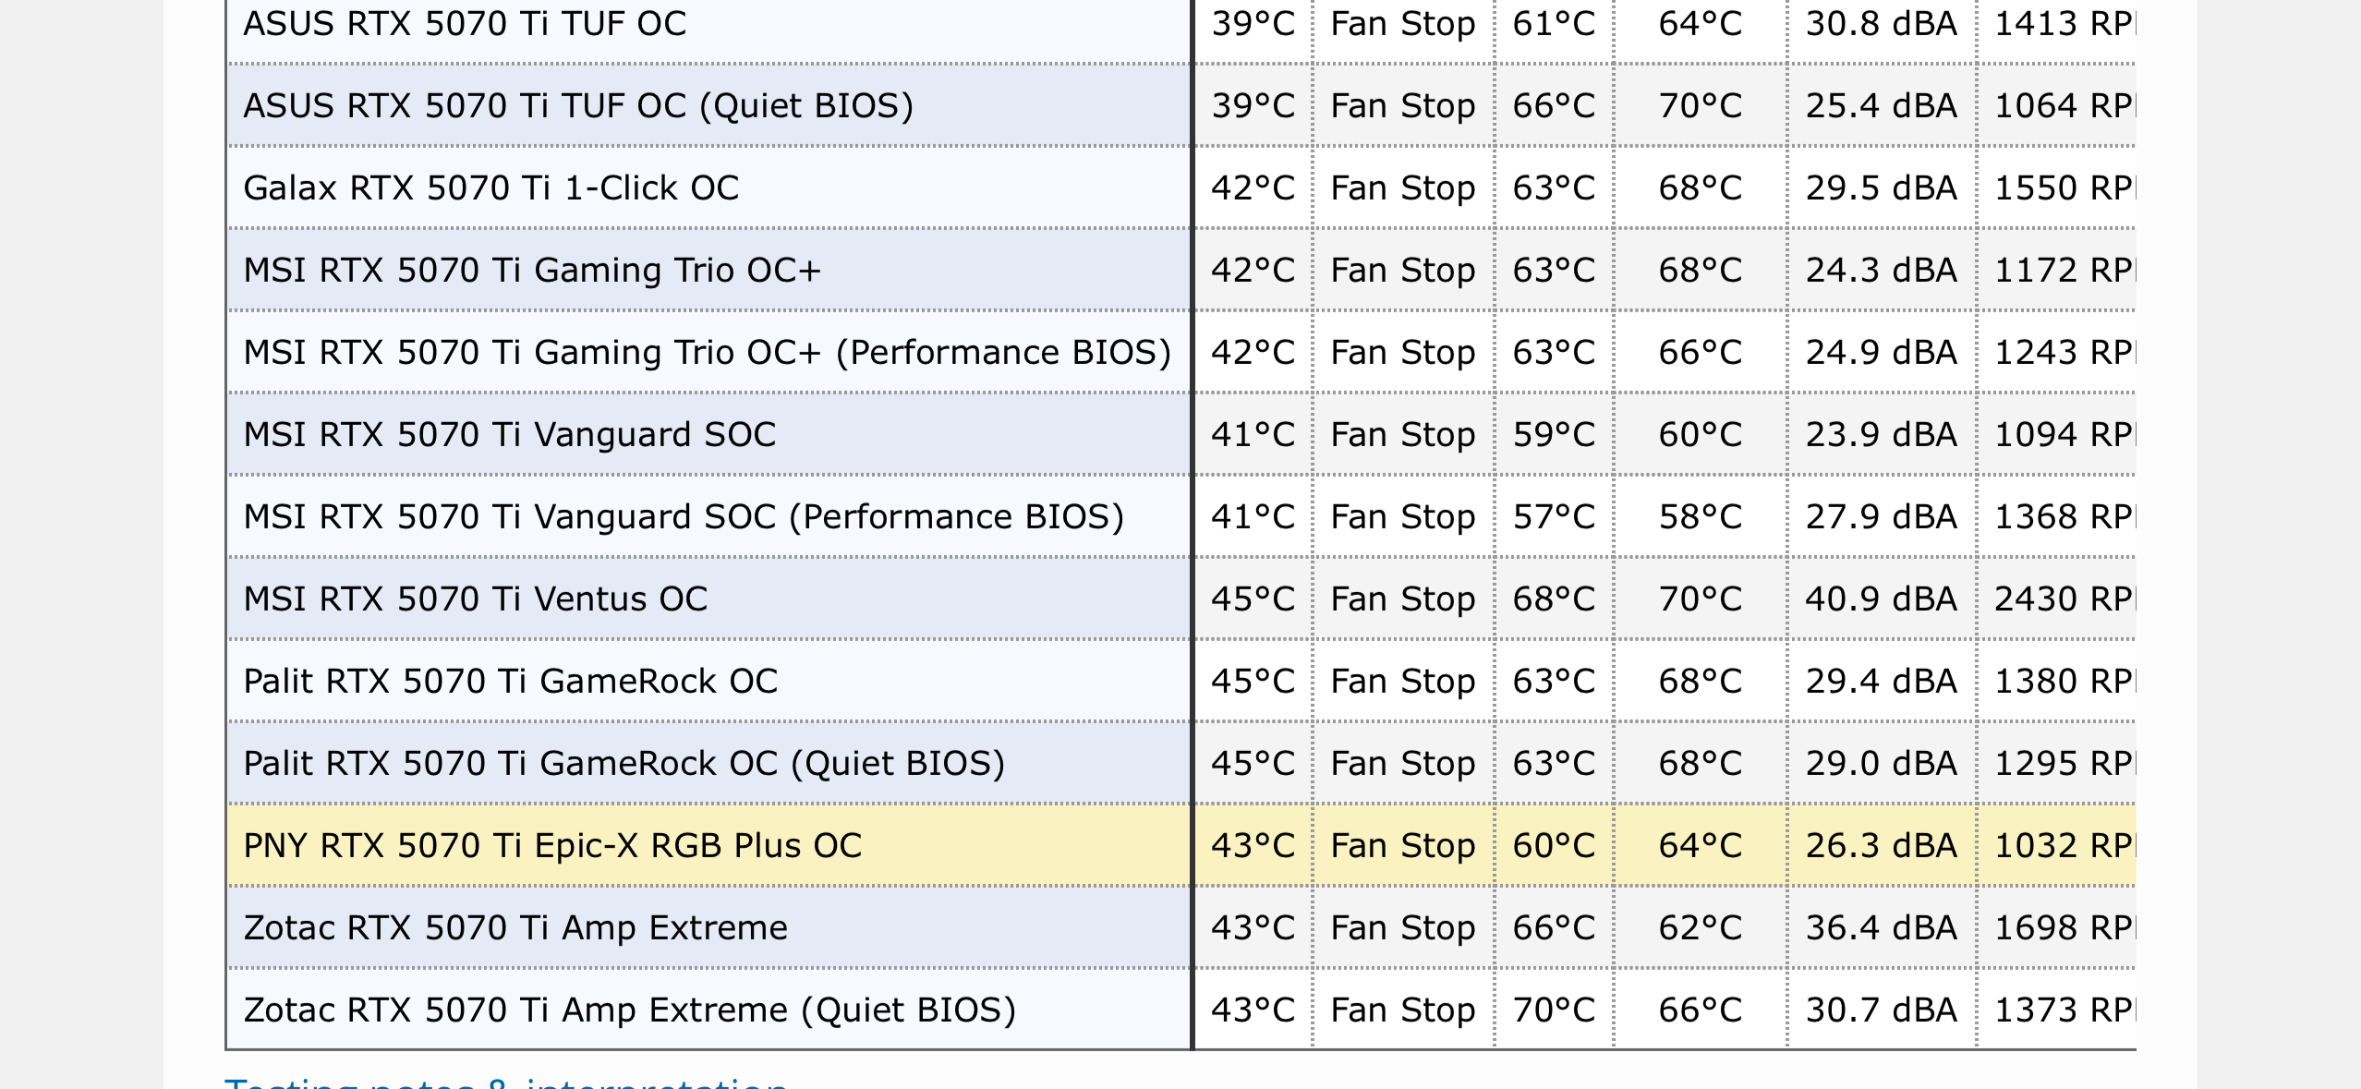Select the MSI Gaming Trio OC+ (Performance BIOS) row
This screenshot has width=2361, height=1089.
coord(1181,352)
